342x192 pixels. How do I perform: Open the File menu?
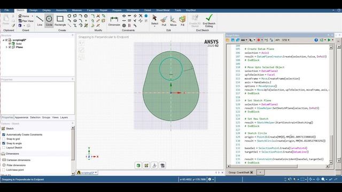[7, 10]
